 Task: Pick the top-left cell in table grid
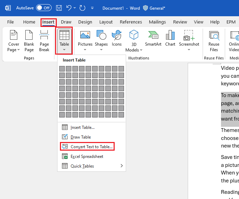click(62, 69)
